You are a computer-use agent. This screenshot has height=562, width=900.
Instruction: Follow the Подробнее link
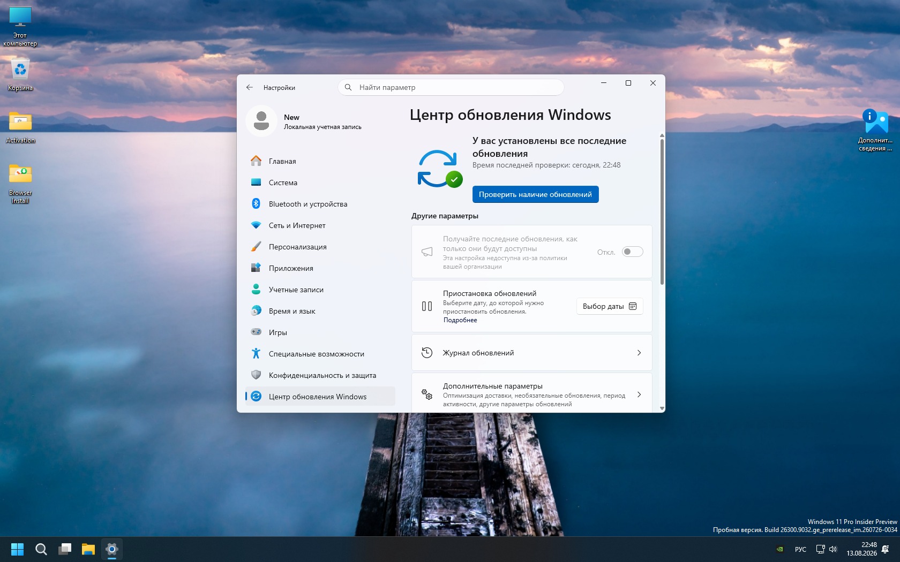460,320
